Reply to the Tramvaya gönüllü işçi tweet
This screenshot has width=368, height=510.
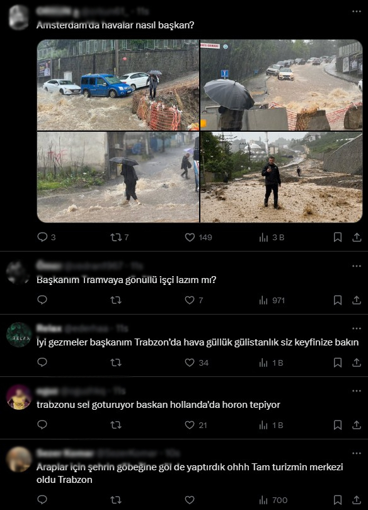tap(42, 299)
